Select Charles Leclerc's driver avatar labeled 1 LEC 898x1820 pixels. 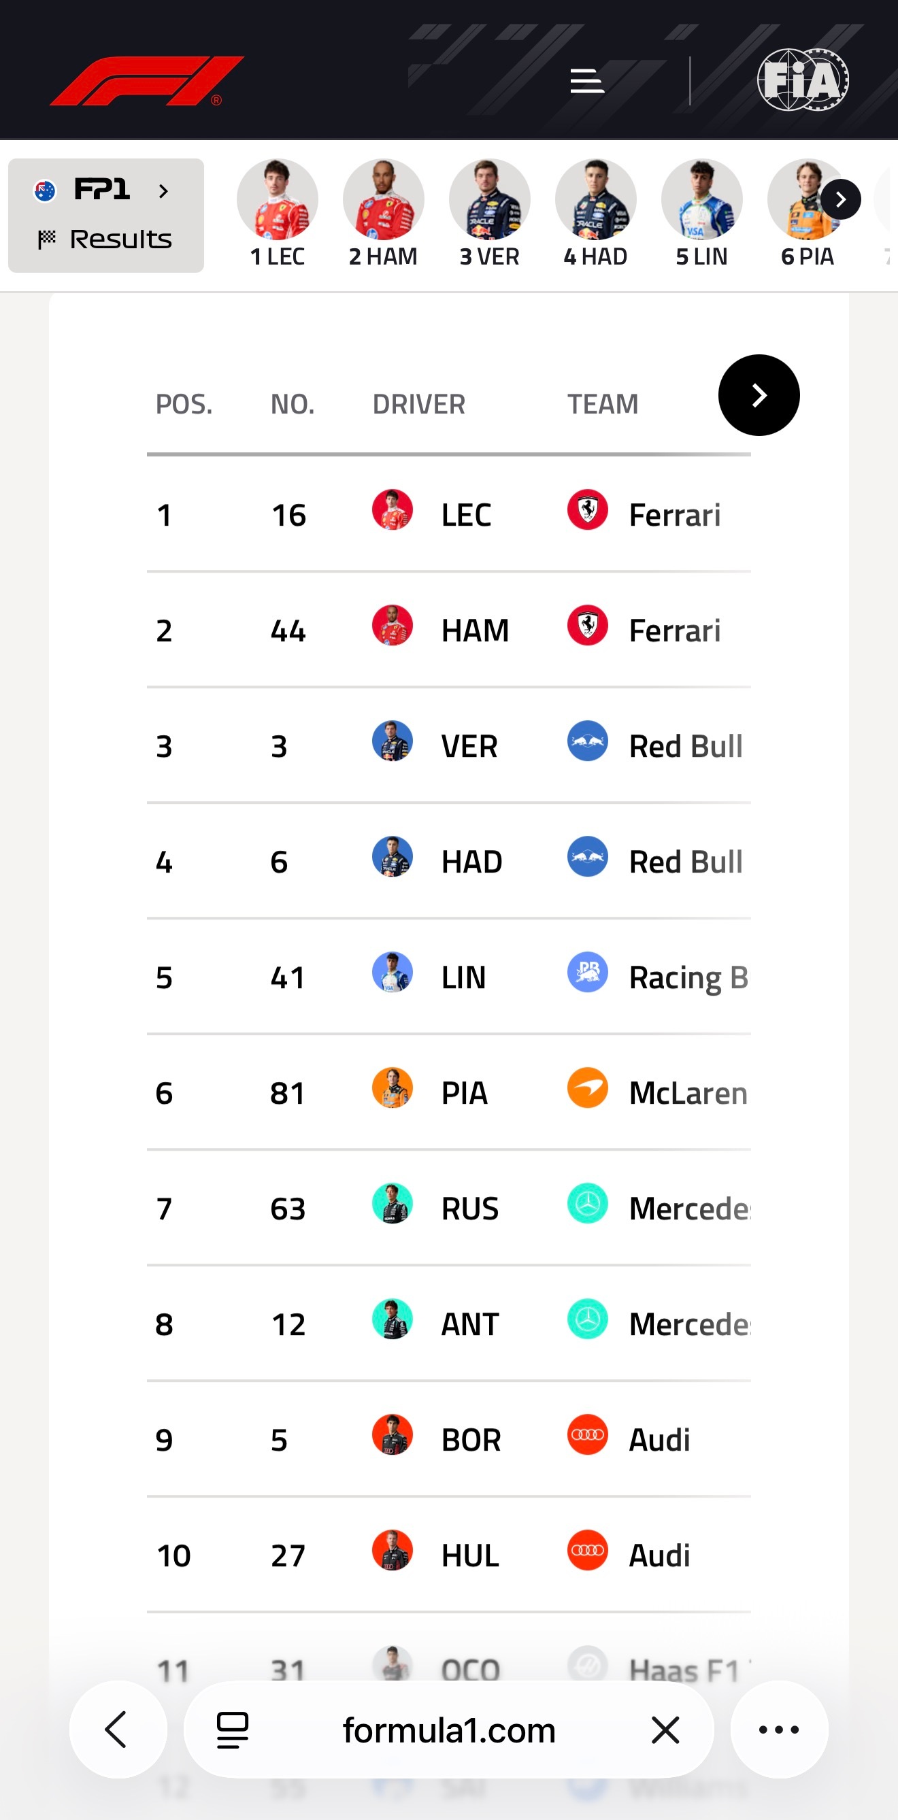277,199
